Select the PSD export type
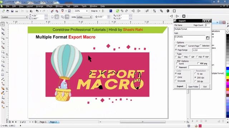Screen dimensions: 229x128 click(199, 57)
